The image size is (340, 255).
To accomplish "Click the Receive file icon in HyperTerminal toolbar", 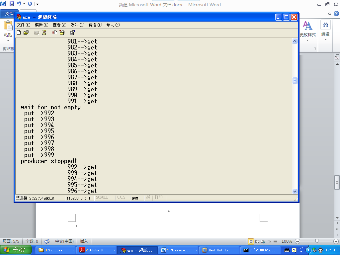I will coord(62,33).
